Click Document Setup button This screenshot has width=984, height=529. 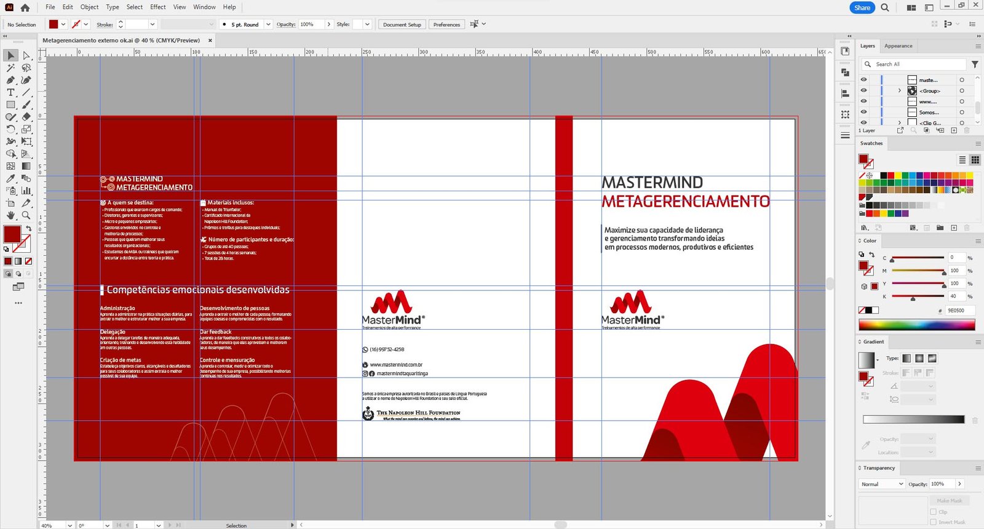[402, 25]
